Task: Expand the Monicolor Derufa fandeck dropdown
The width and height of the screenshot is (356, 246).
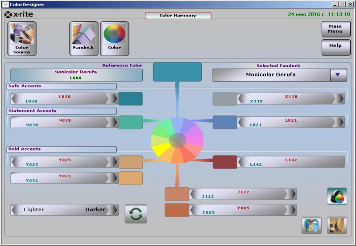Action: (338, 75)
